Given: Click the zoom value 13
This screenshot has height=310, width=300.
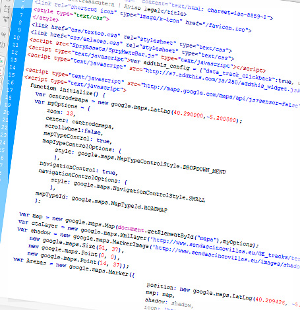Looking at the screenshot, I should pos(70,113).
